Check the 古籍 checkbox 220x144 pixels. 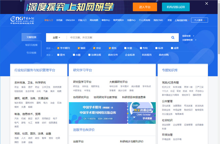coord(74,55)
